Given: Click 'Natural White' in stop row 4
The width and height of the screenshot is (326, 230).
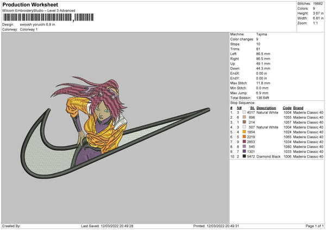Looking at the screenshot, I should pos(267,127).
